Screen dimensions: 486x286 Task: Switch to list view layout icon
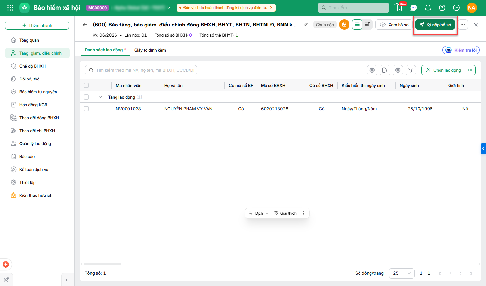(x=357, y=25)
